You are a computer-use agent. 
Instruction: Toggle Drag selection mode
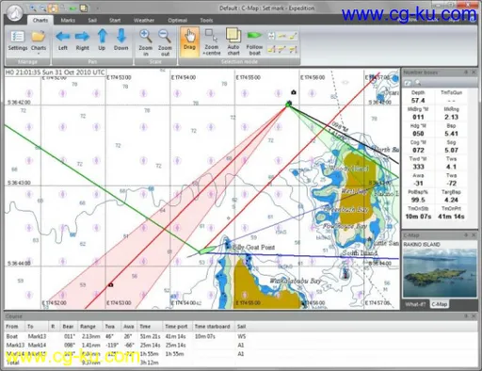pos(189,41)
